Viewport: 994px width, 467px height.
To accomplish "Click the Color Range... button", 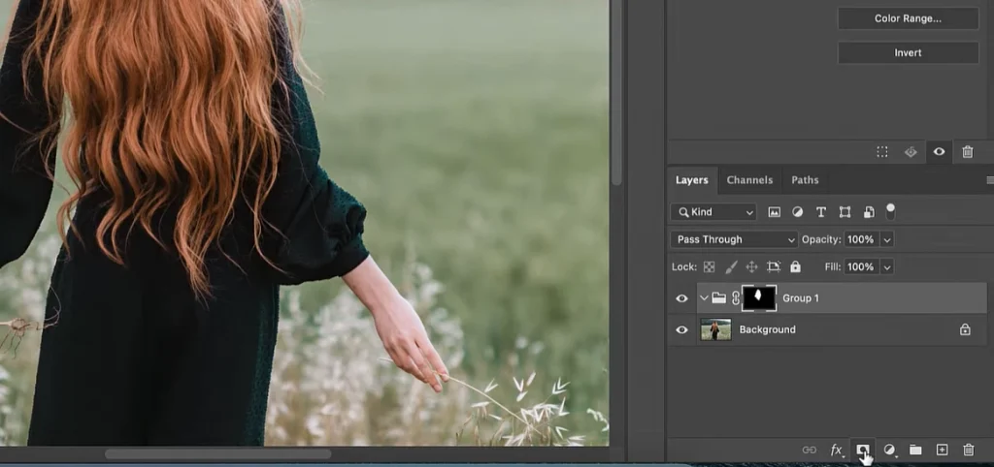I will [908, 18].
